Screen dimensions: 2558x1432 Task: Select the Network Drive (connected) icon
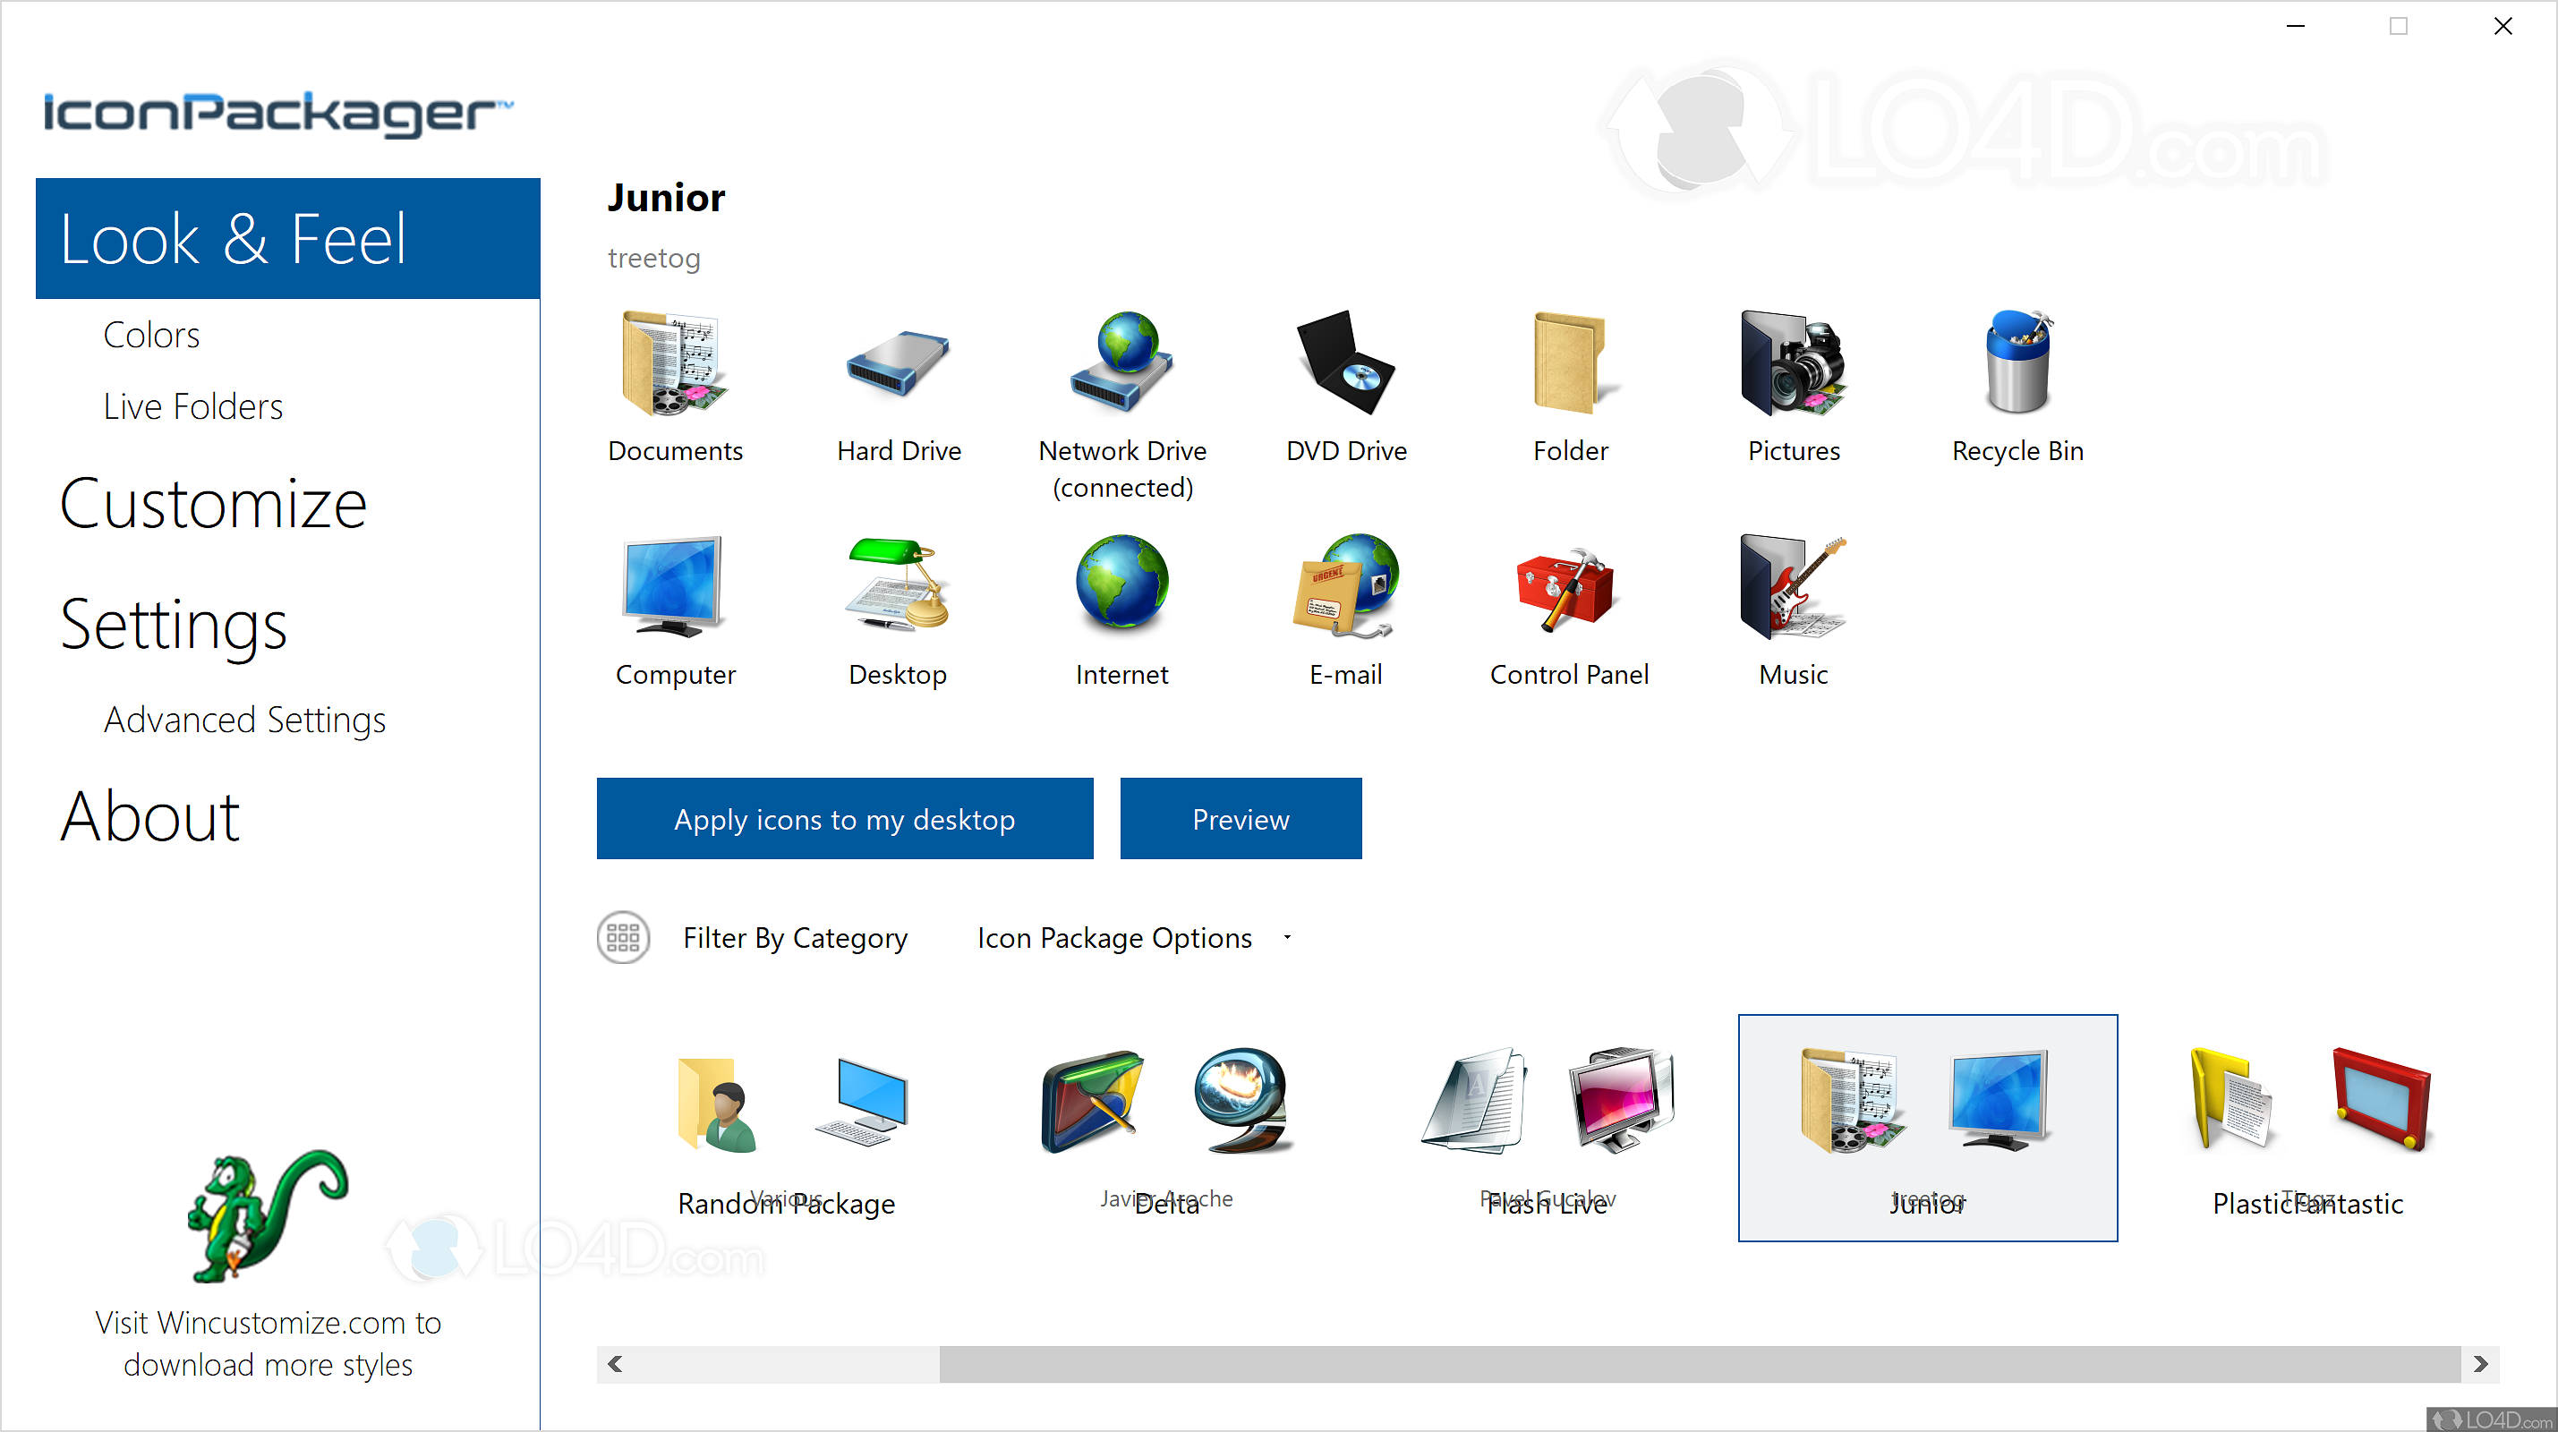(x=1121, y=364)
